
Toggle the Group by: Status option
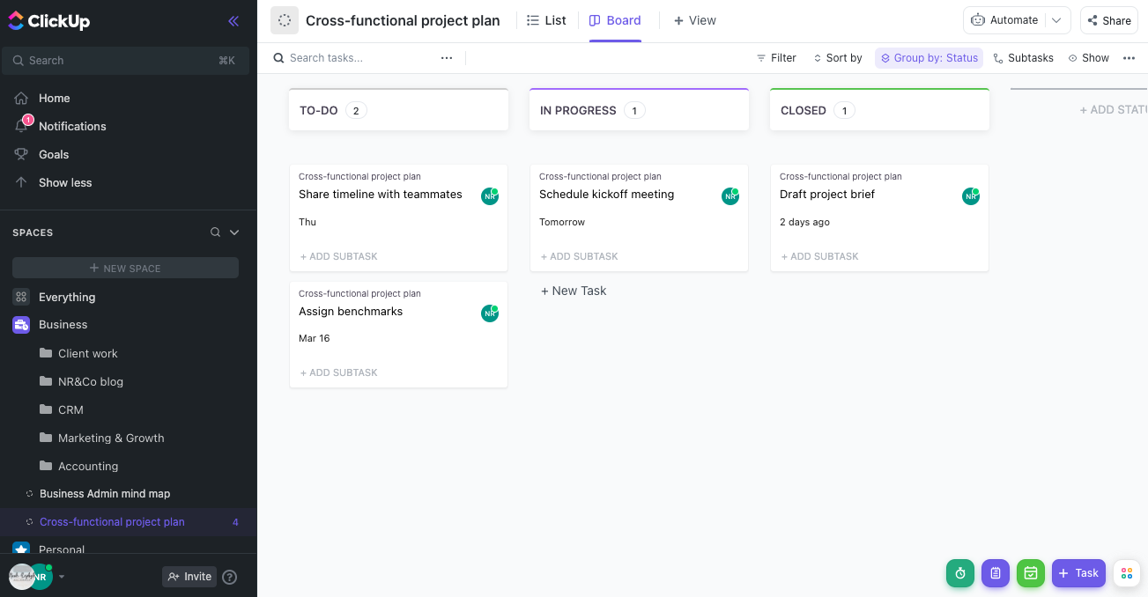929,58
